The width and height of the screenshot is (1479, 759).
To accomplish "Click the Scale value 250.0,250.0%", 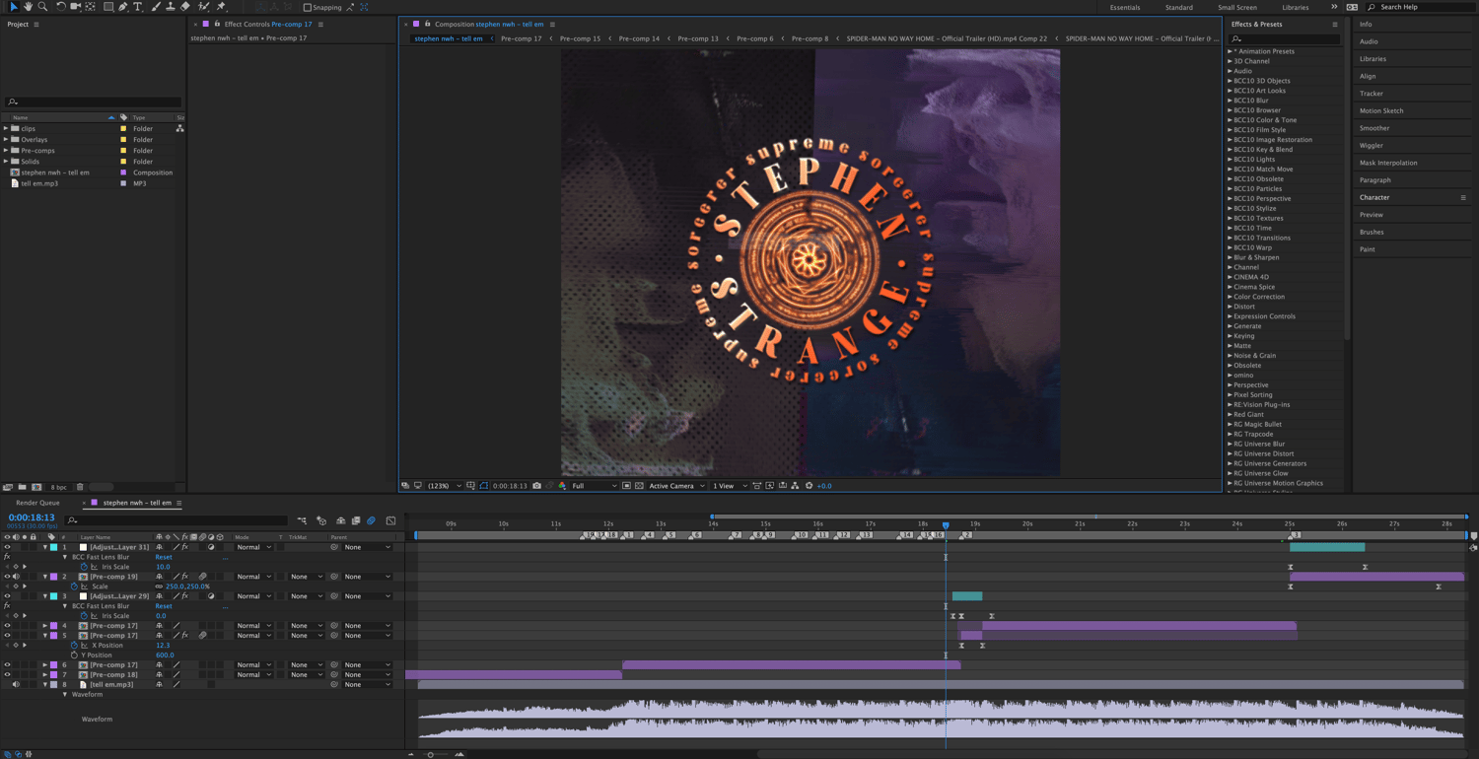I will point(187,586).
